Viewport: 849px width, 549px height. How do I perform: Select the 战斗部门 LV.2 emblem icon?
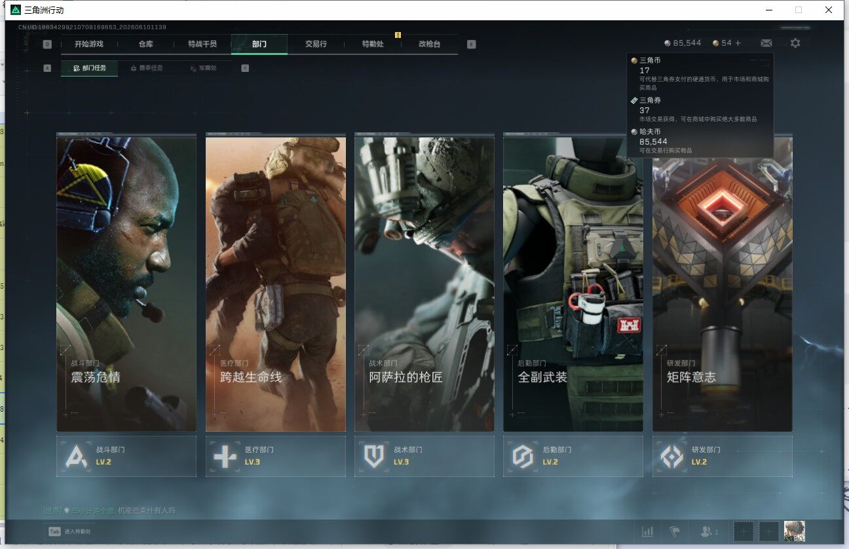pos(77,456)
